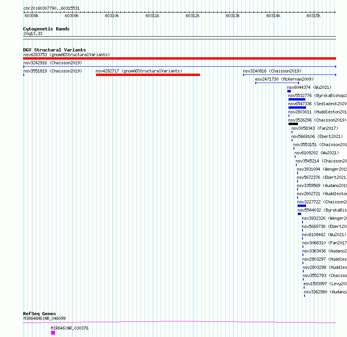Click the nsv6044374 (Wu2021) label
Screen dimensions: 347x337
tap(309, 87)
